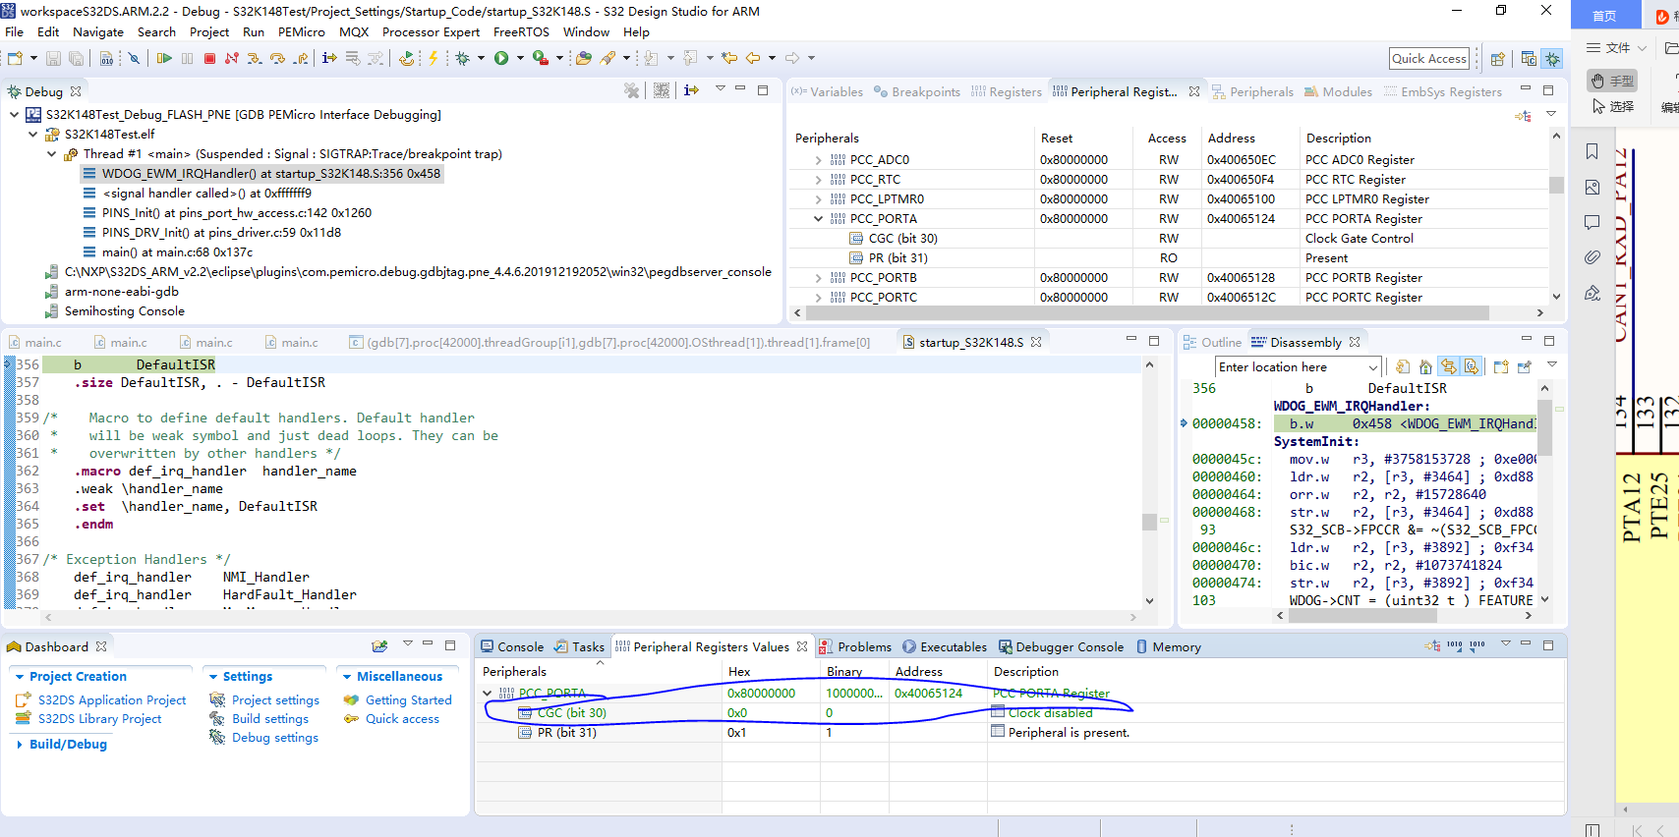Switch to the Outline tab

coord(1213,342)
